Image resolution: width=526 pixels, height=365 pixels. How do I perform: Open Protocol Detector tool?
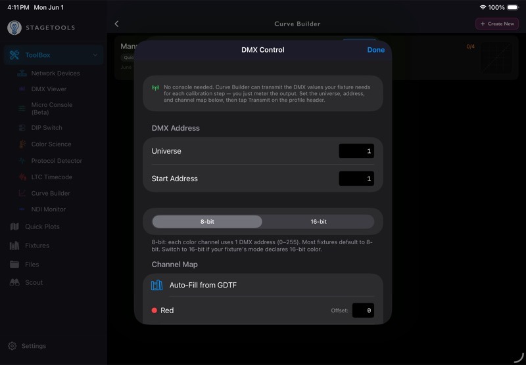pos(57,161)
